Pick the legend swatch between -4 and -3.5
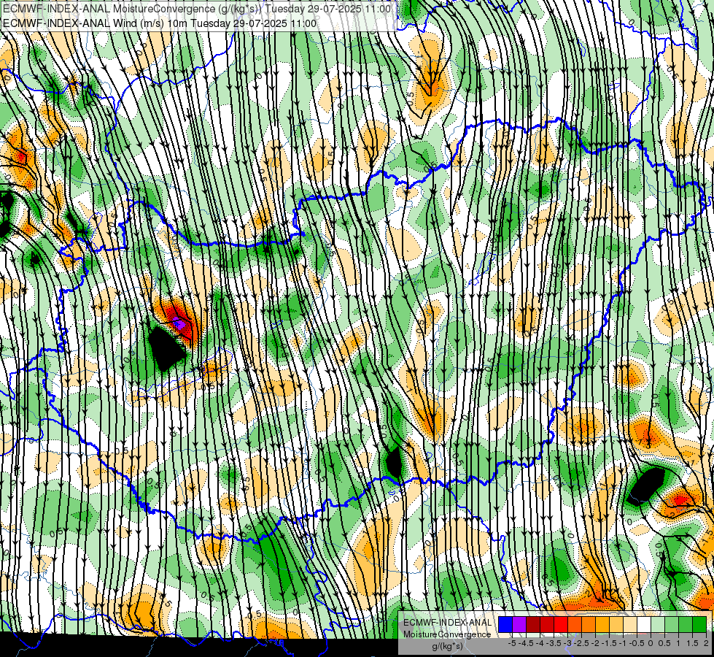 [x=547, y=624]
